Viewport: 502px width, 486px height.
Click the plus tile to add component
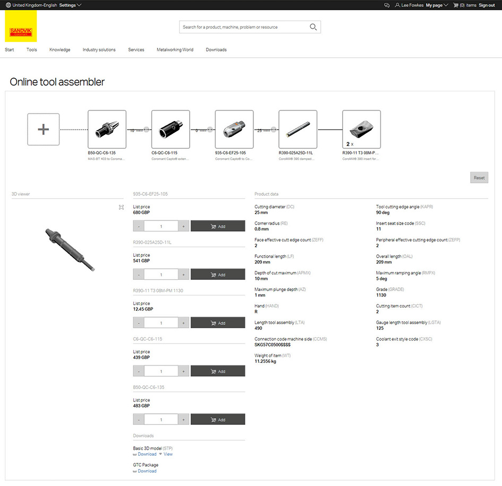(43, 130)
